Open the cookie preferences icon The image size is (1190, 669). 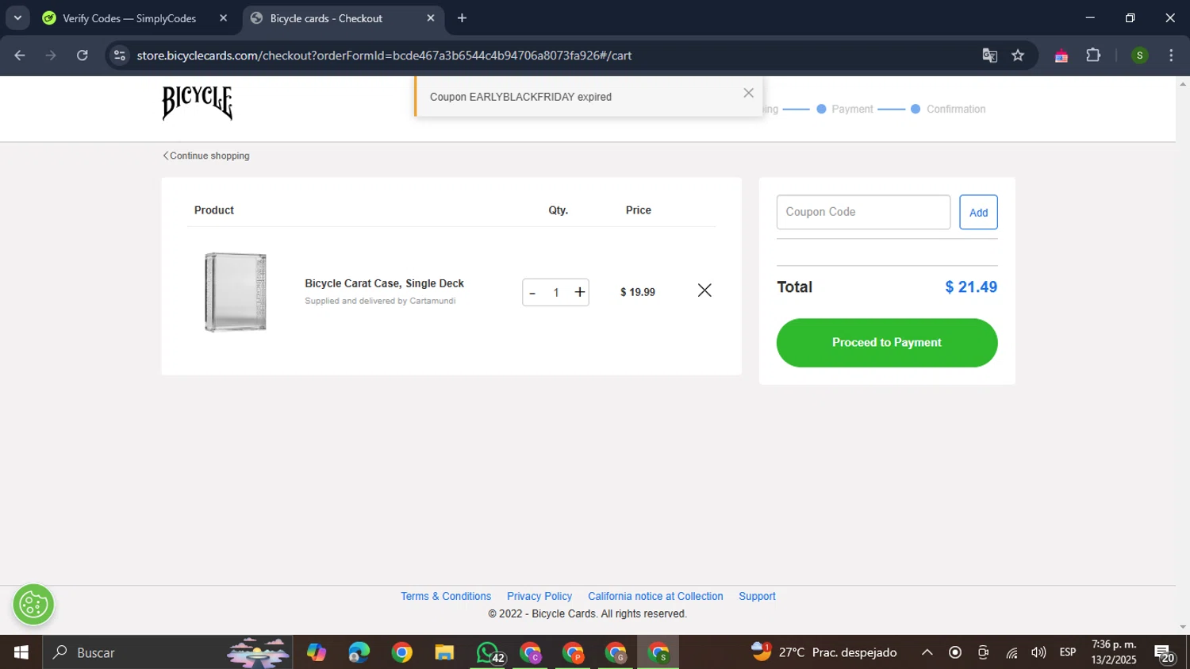tap(33, 606)
